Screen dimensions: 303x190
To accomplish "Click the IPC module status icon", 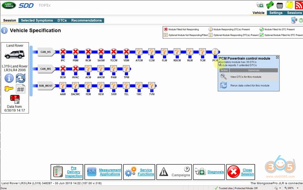I will pyautogui.click(x=63, y=52).
